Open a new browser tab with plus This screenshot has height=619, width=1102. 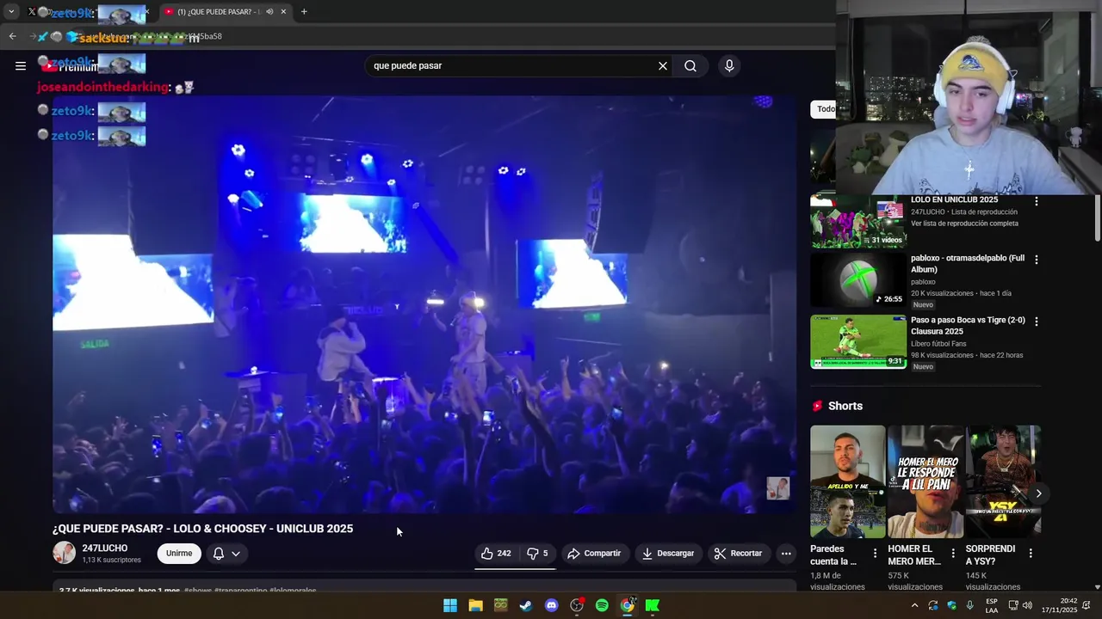point(304,11)
